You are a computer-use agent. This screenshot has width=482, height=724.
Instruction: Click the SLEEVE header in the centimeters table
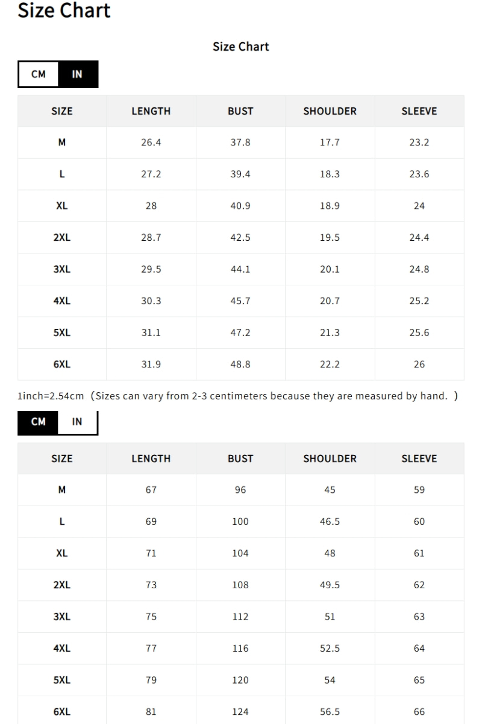419,459
